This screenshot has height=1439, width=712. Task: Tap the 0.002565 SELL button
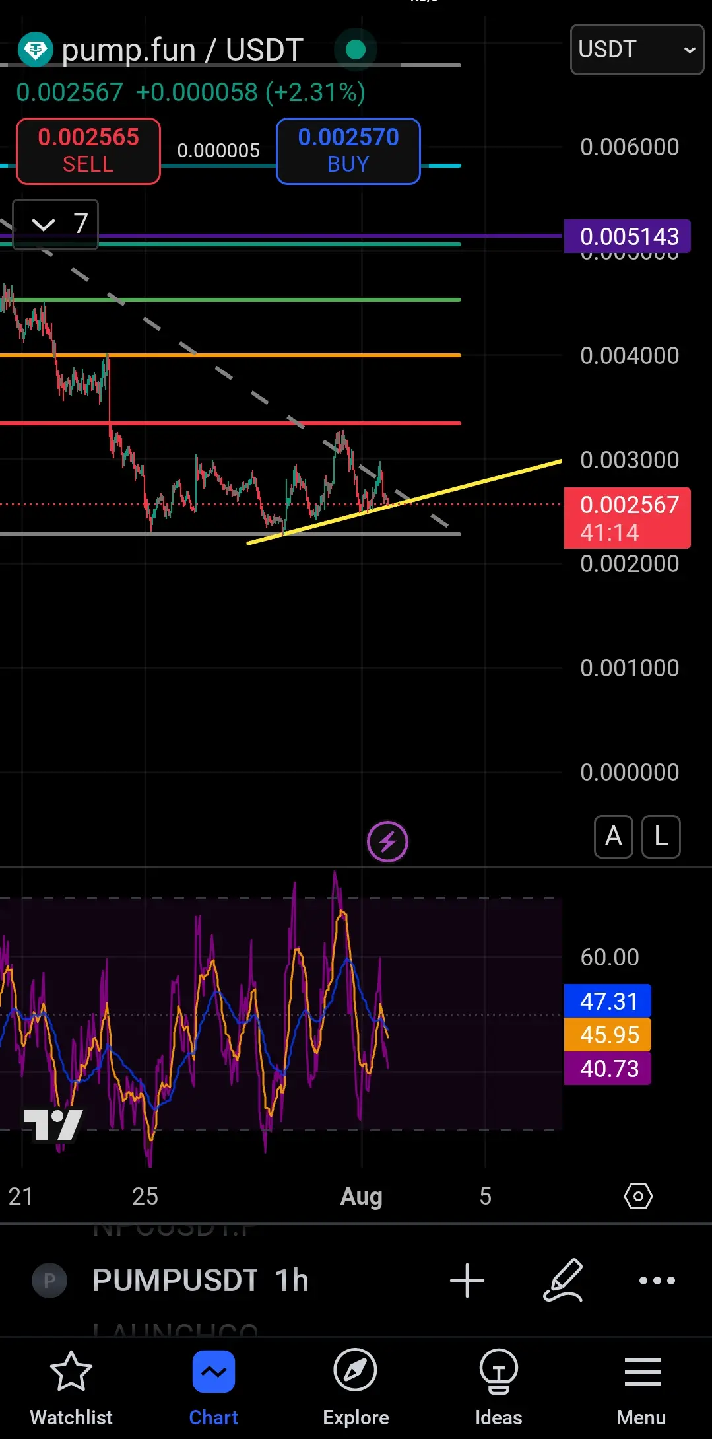(x=88, y=151)
